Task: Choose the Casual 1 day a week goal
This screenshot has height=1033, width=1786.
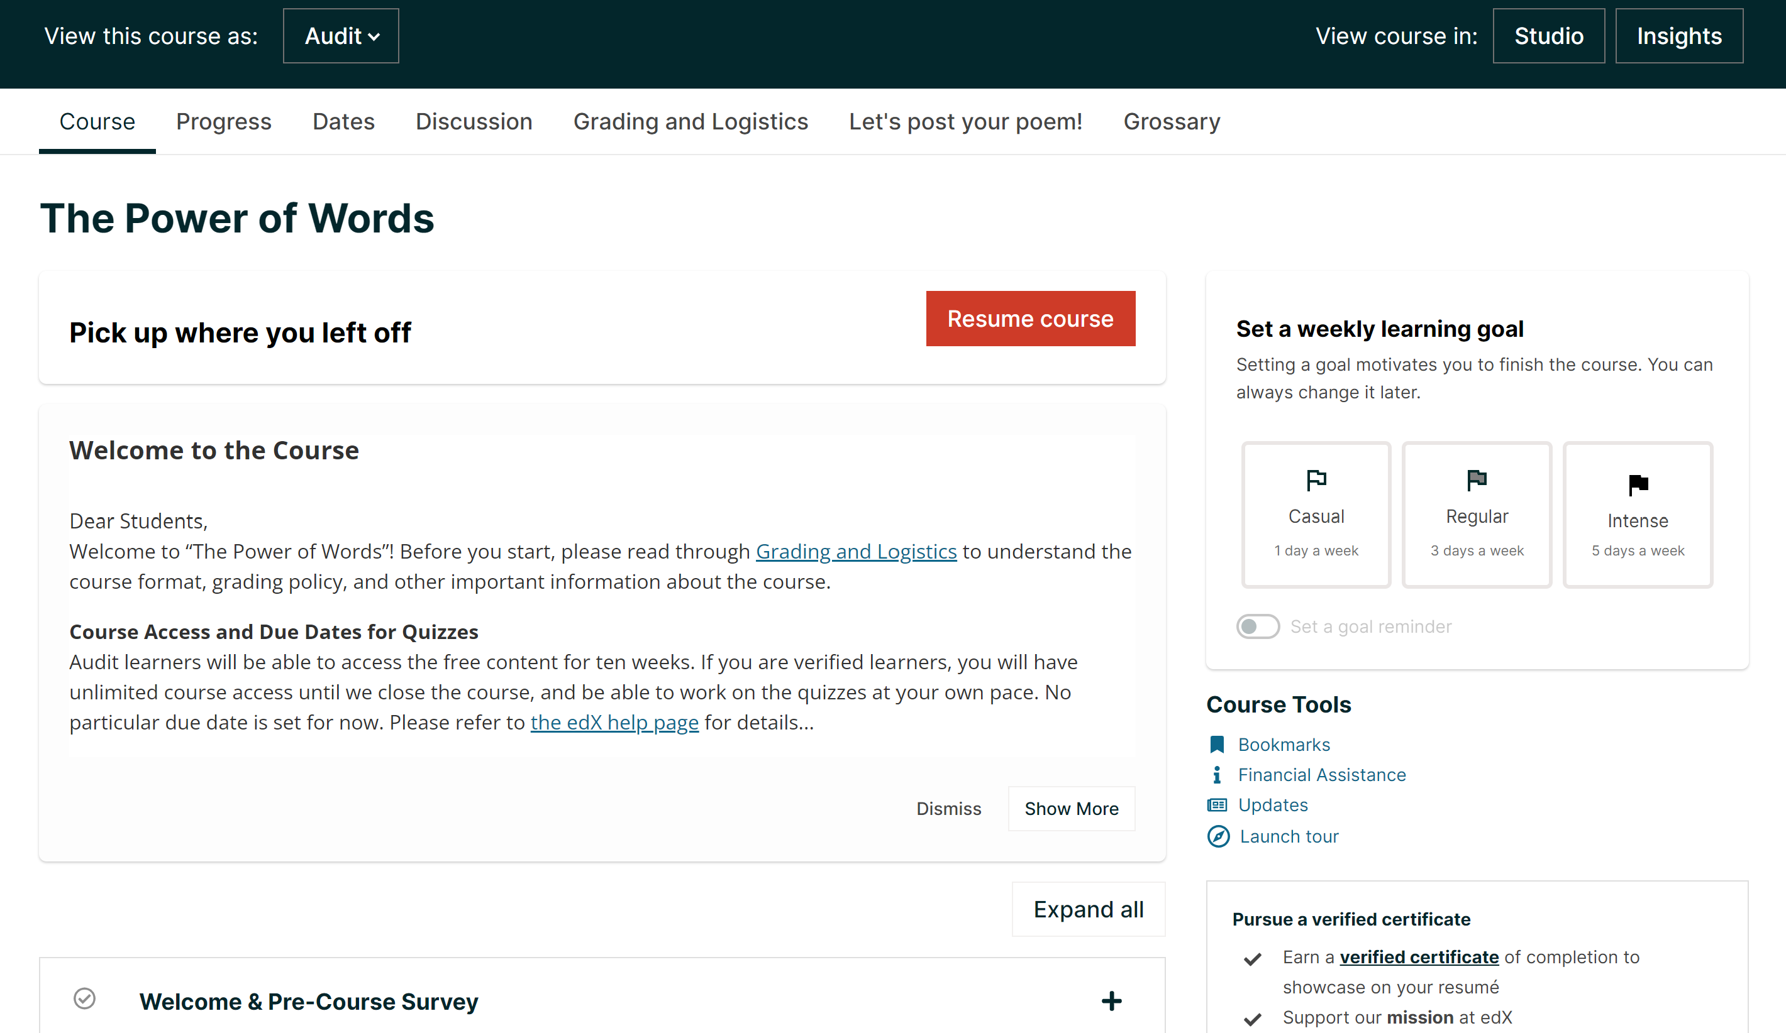Action: click(x=1316, y=515)
